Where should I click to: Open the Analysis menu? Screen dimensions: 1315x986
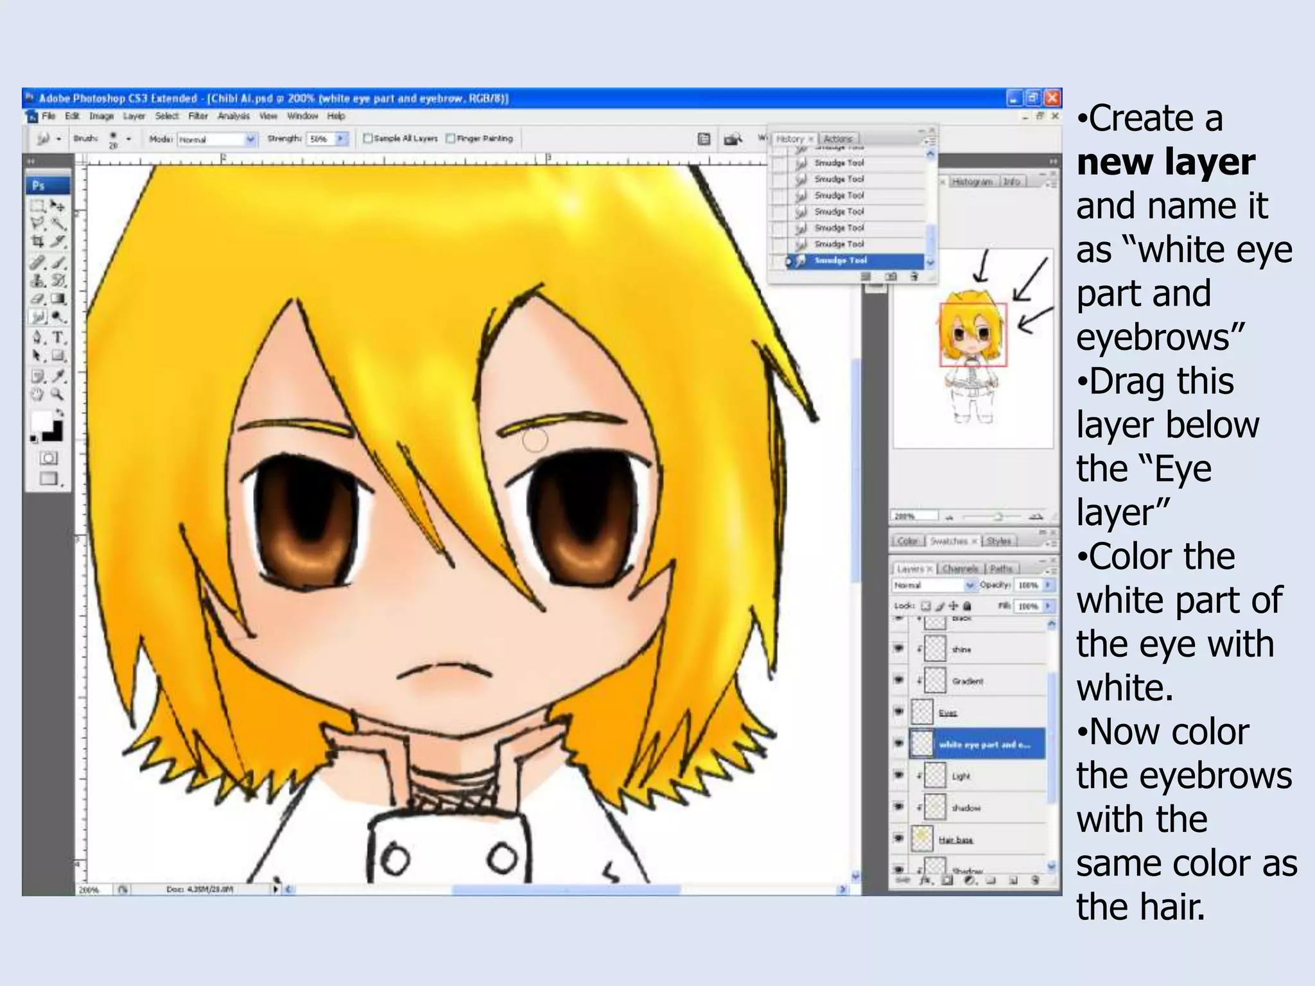click(233, 116)
